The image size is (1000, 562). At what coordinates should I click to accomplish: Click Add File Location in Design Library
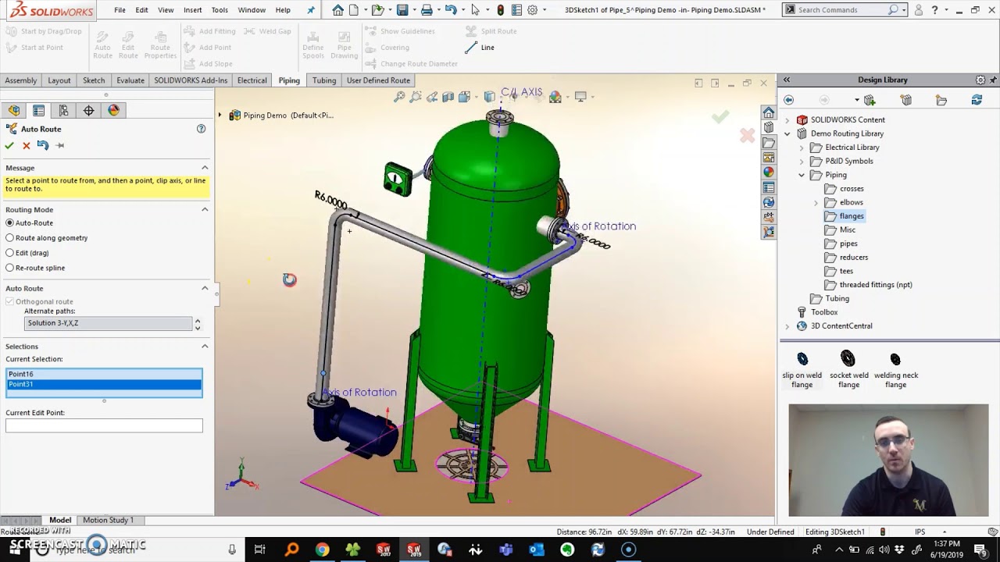906,100
